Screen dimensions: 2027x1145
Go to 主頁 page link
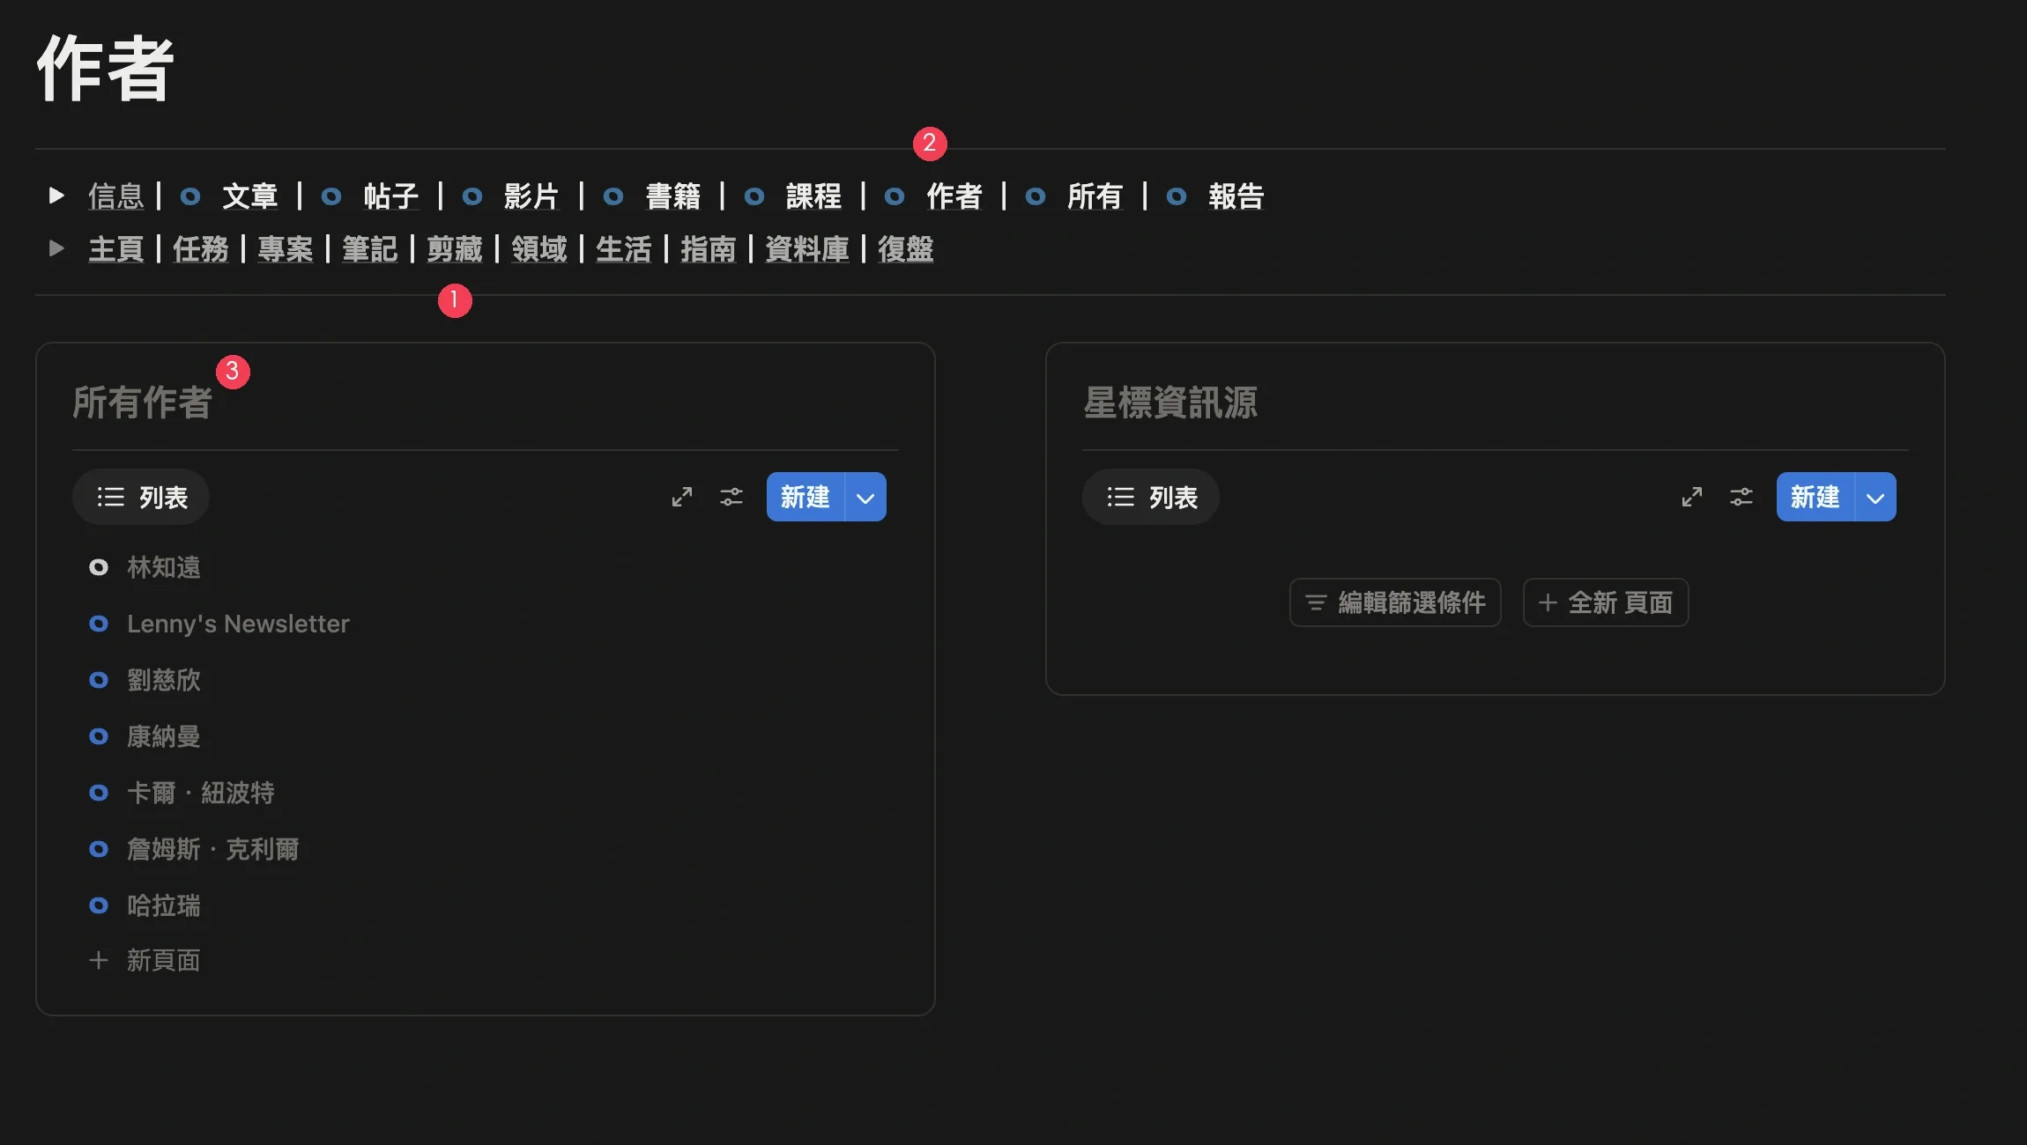click(116, 249)
